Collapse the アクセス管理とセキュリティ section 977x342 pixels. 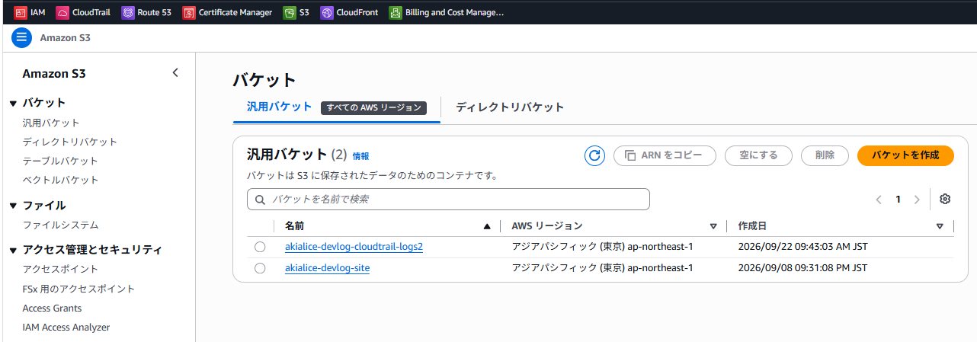(13, 250)
